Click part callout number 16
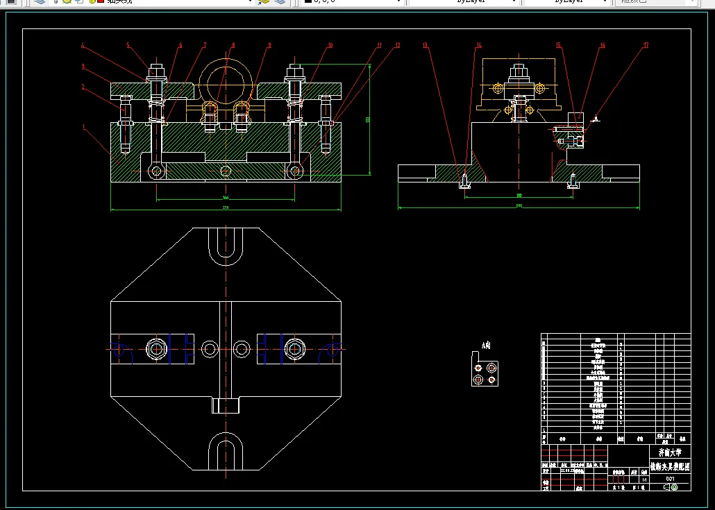715x510 pixels. coord(603,45)
